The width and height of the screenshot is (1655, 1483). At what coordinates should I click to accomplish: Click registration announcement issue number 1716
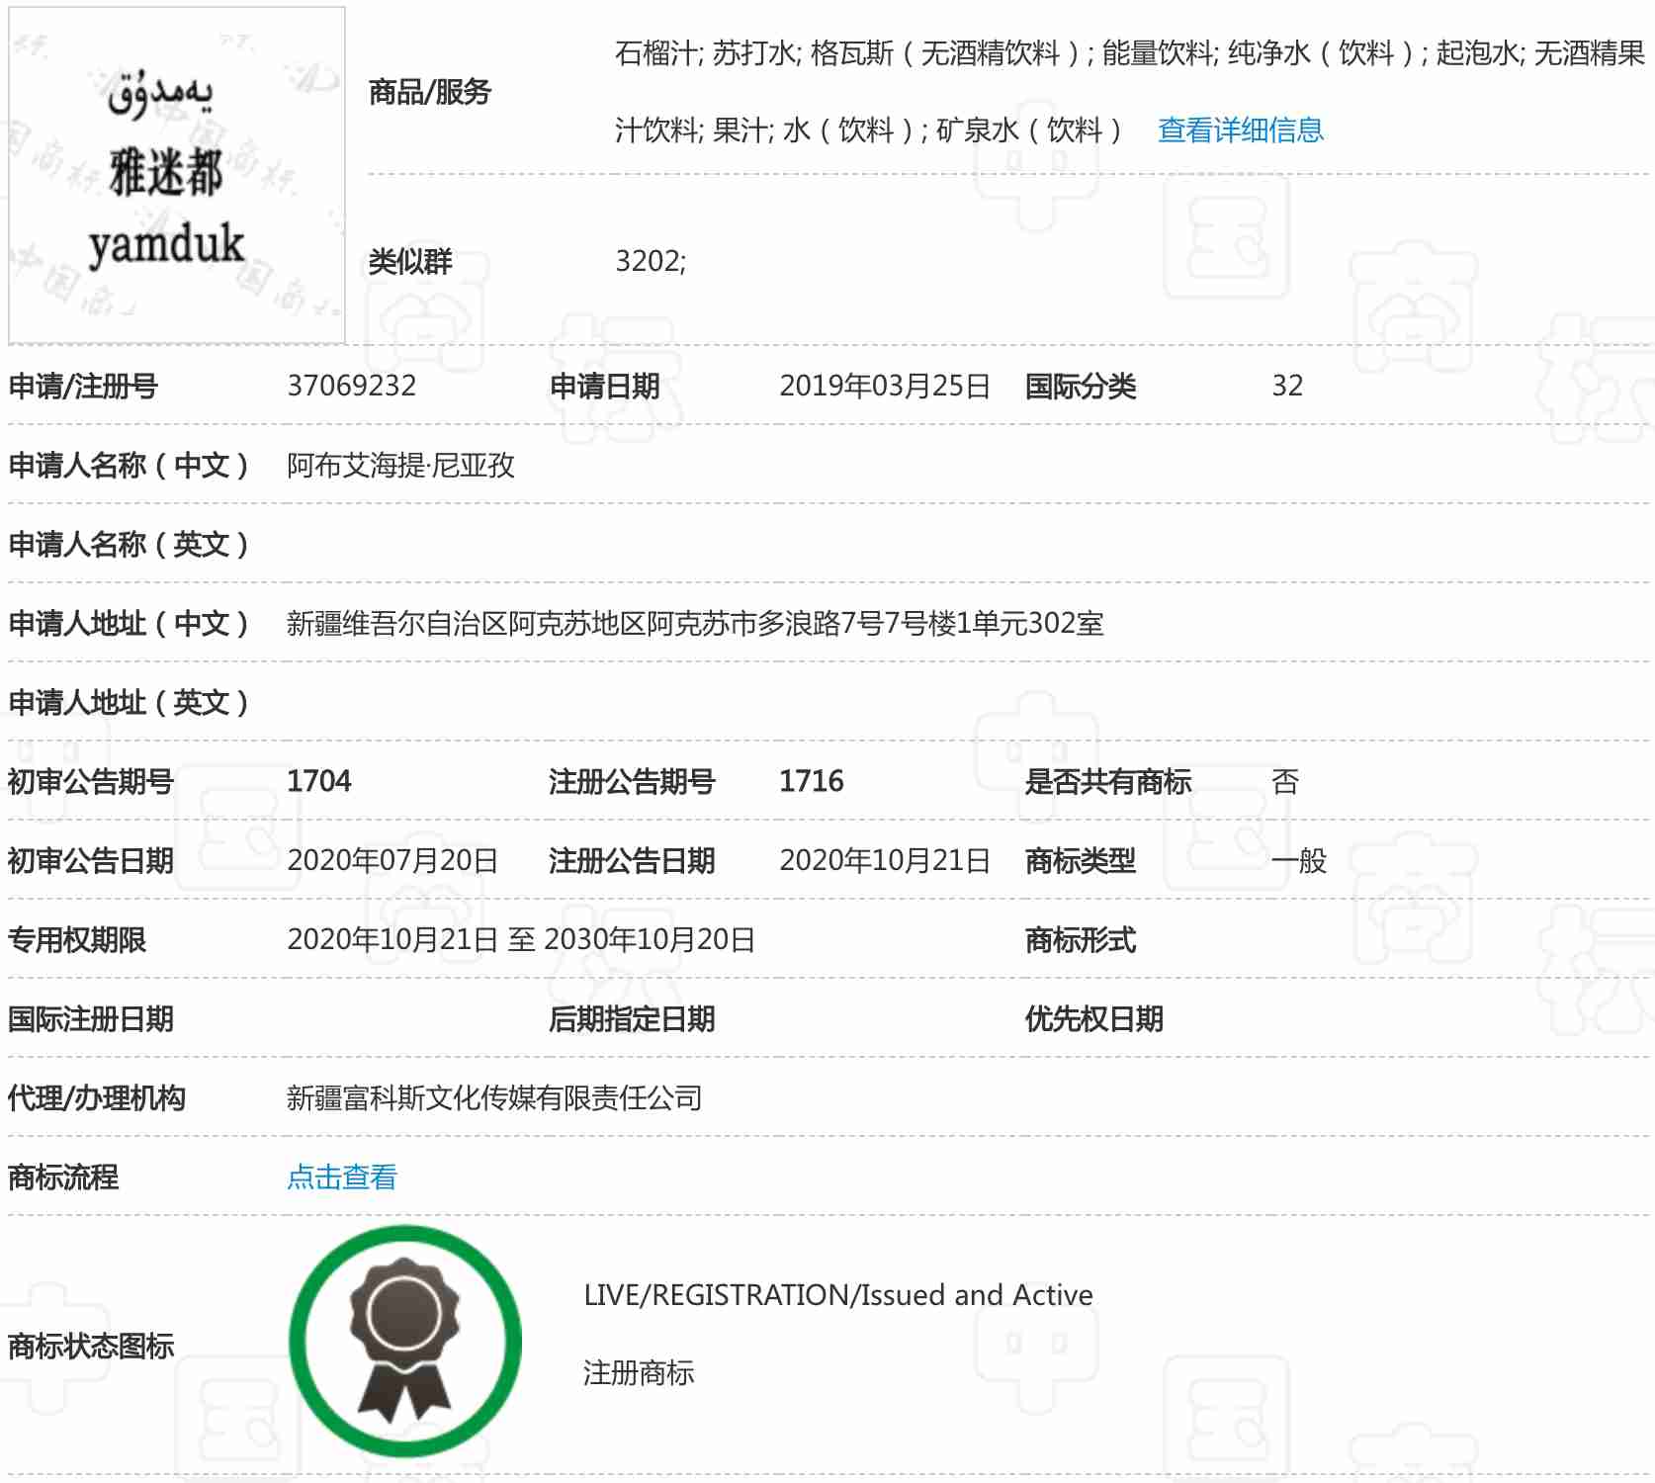[811, 781]
